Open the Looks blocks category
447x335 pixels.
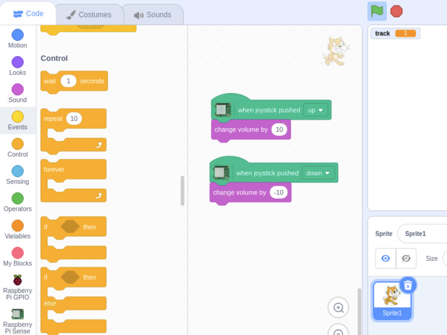(17, 66)
